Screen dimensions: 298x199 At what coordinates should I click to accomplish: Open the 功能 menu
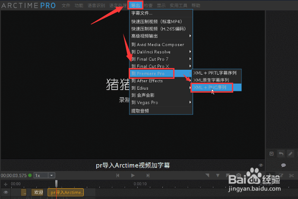79,6
